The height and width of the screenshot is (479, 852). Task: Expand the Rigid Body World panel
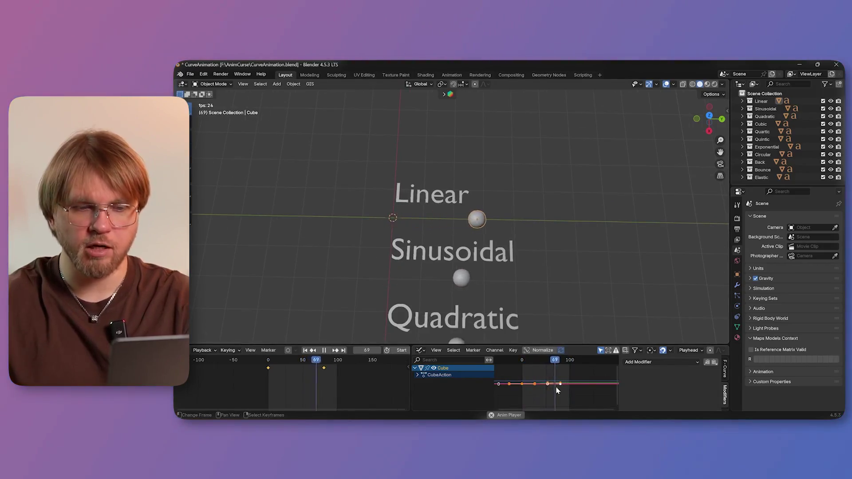(x=770, y=318)
